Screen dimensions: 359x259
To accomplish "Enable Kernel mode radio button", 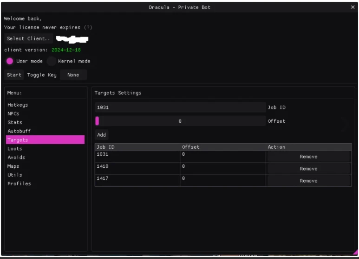I will tap(51, 61).
